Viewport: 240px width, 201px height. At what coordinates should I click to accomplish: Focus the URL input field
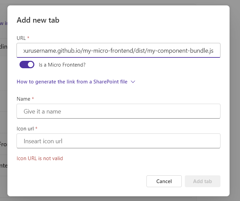click(x=118, y=50)
